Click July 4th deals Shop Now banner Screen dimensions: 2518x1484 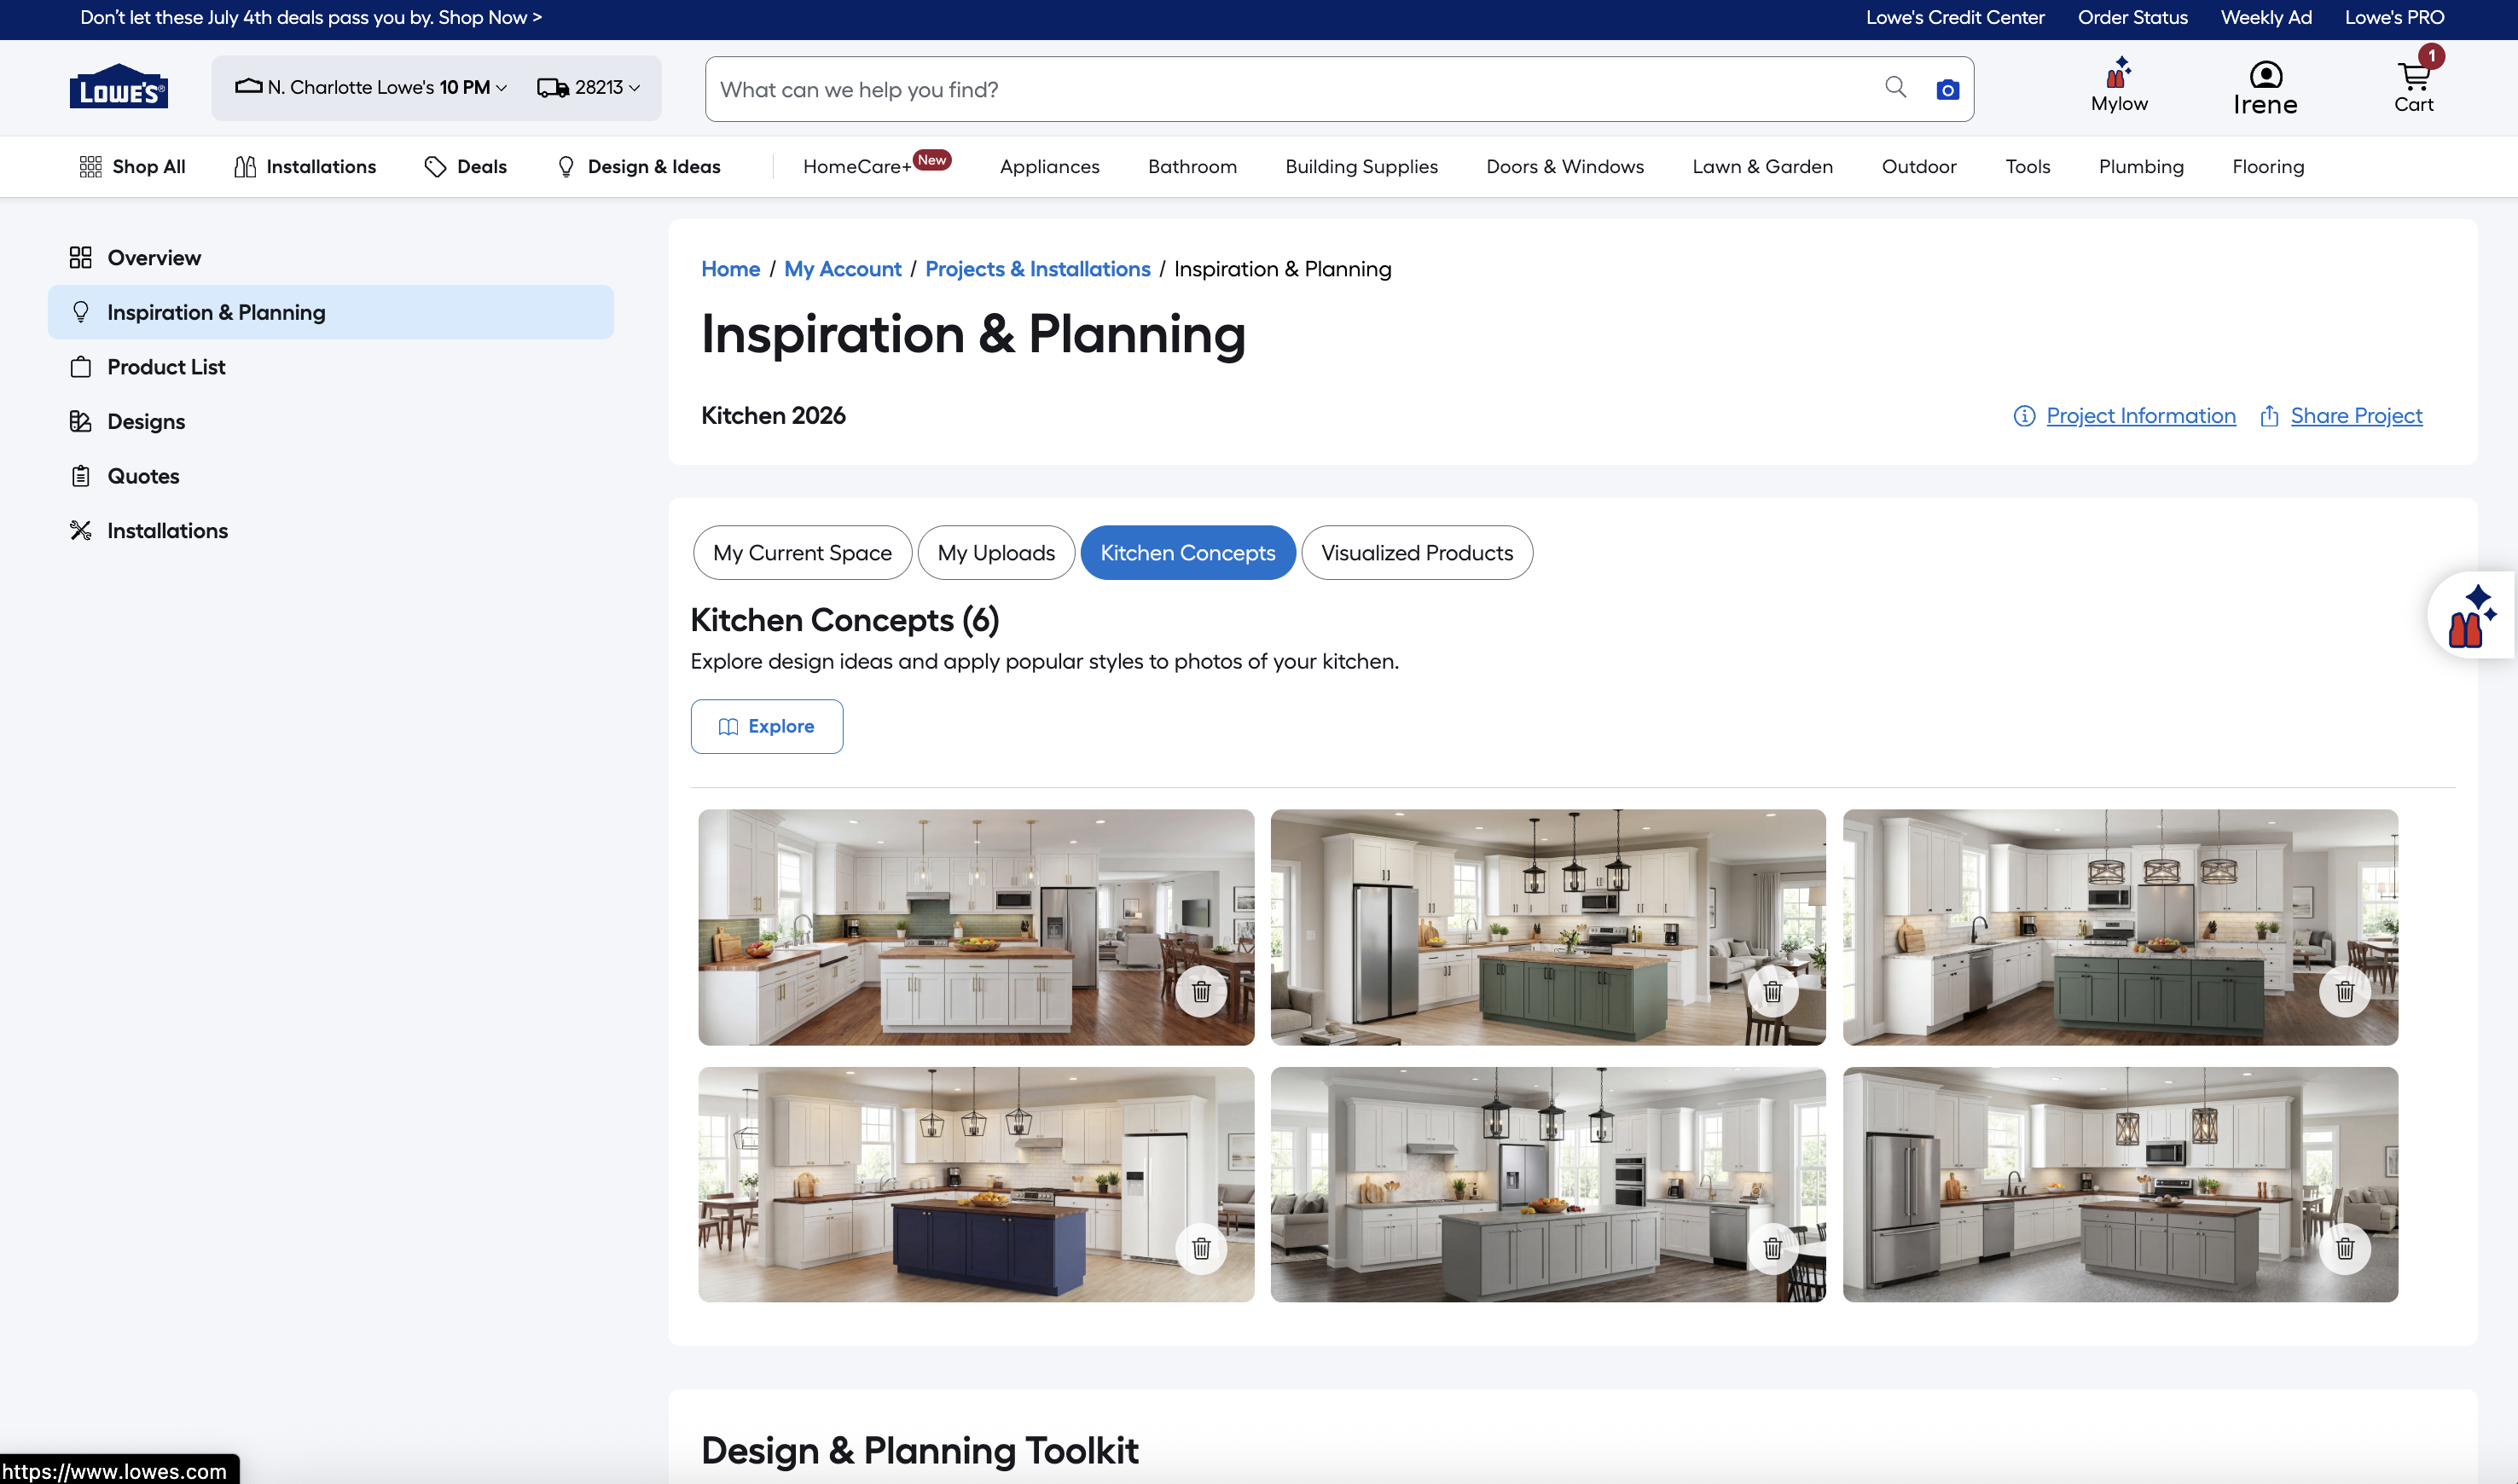(311, 18)
